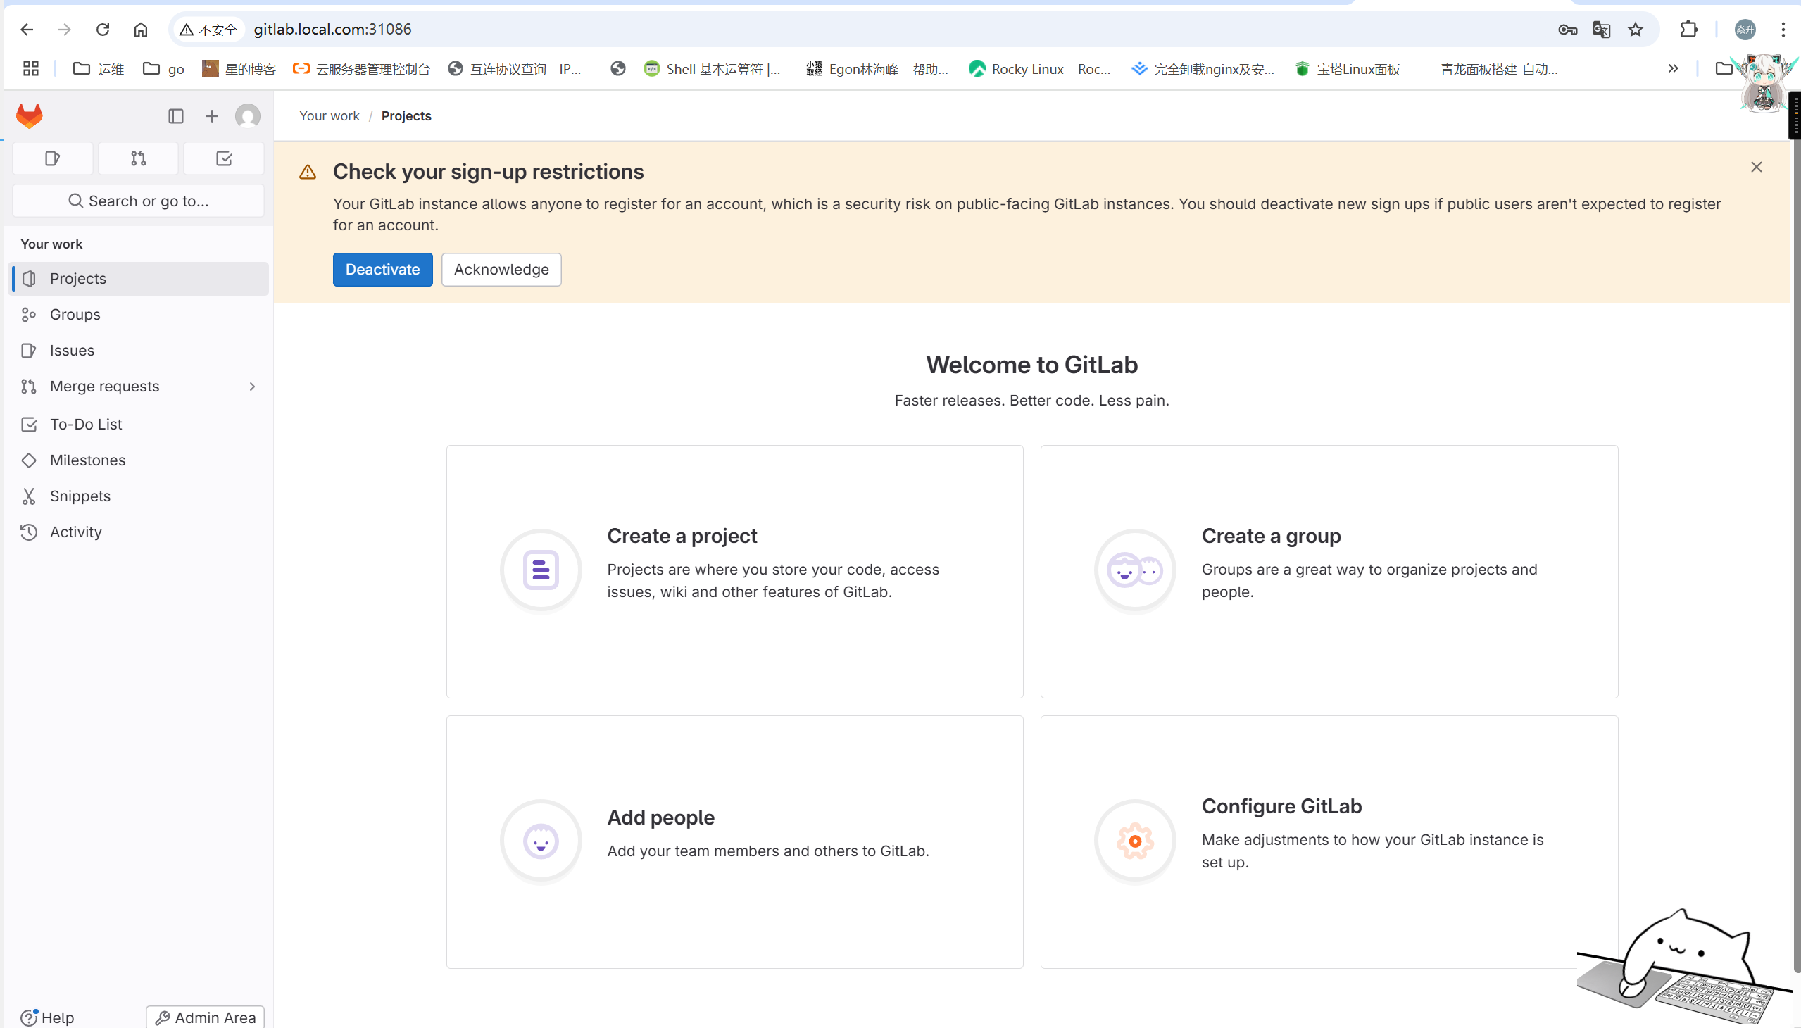Open the go bookmark folder
1801x1028 pixels.
[164, 69]
